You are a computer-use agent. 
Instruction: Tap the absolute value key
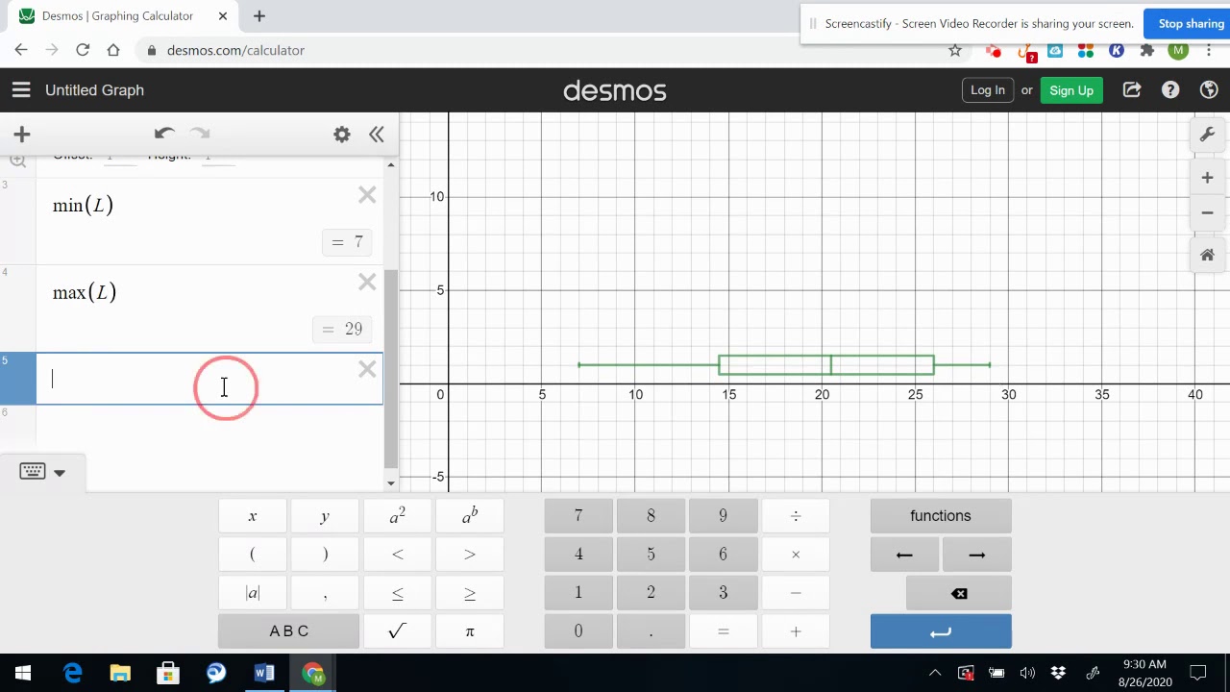(x=253, y=593)
